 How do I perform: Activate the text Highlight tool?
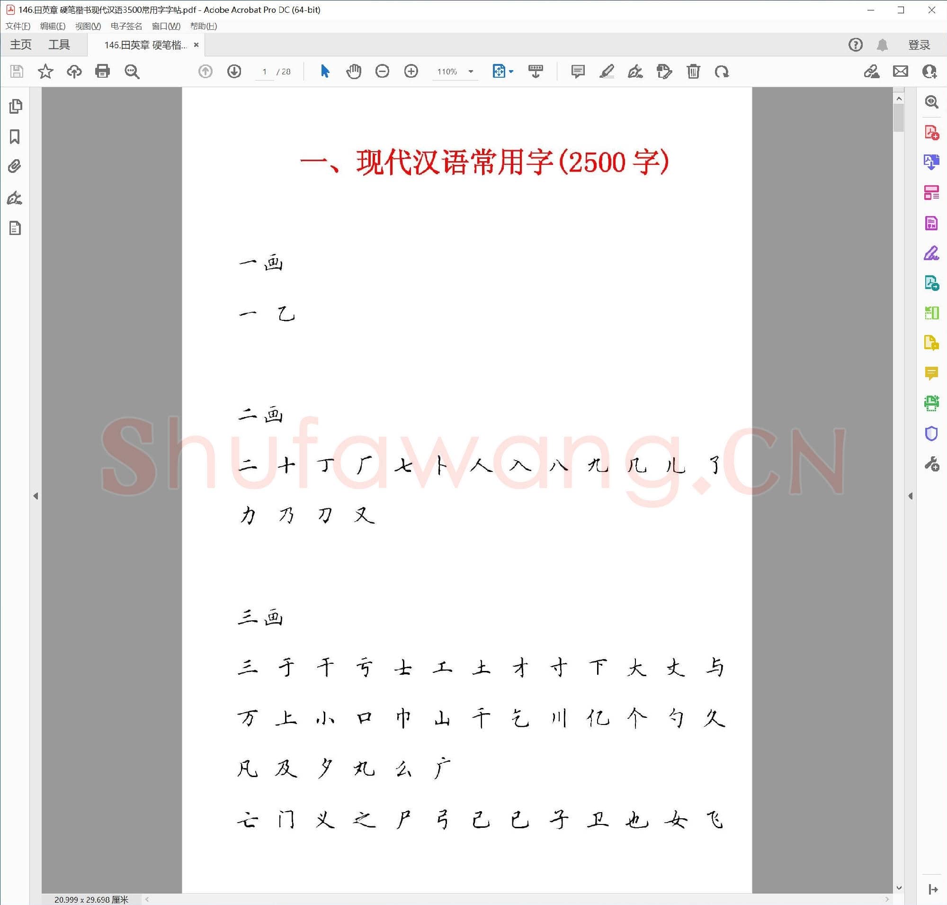point(607,72)
